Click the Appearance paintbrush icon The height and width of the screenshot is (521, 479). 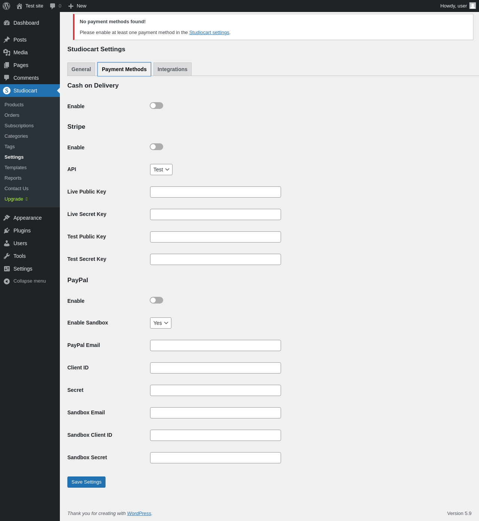click(x=7, y=218)
